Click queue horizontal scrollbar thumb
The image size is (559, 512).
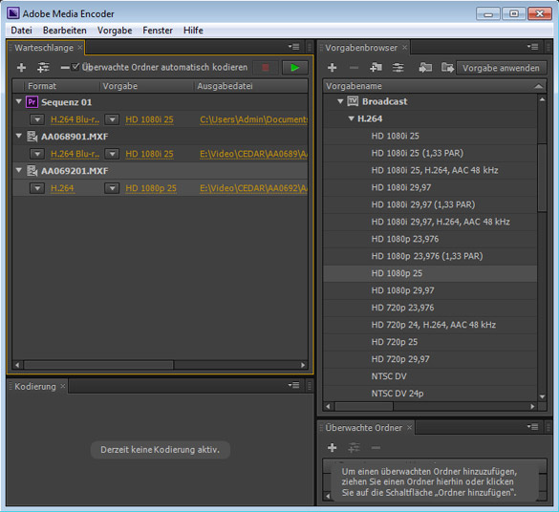[x=98, y=365]
